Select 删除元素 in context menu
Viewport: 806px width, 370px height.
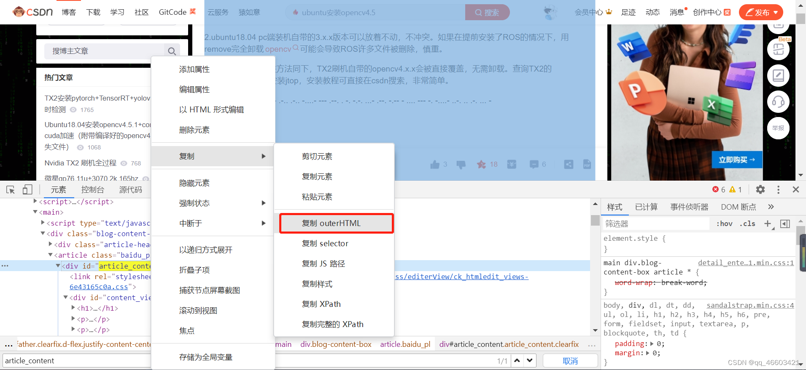tap(213, 130)
